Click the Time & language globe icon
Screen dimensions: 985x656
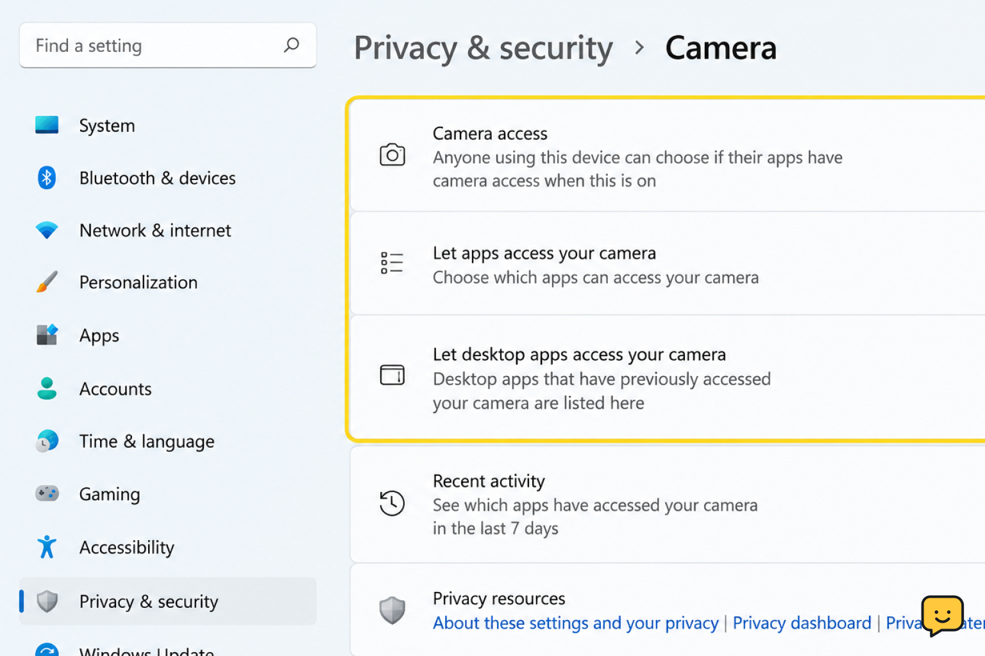click(47, 441)
